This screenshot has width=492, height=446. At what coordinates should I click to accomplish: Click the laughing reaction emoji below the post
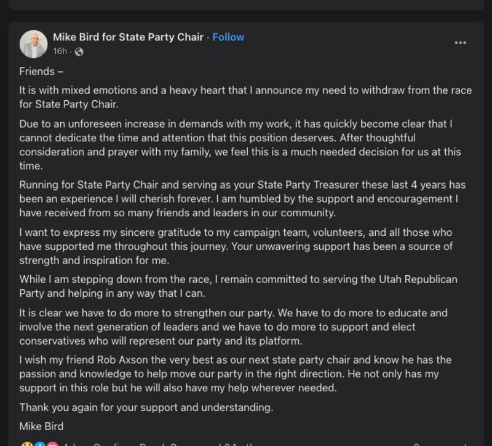26,444
